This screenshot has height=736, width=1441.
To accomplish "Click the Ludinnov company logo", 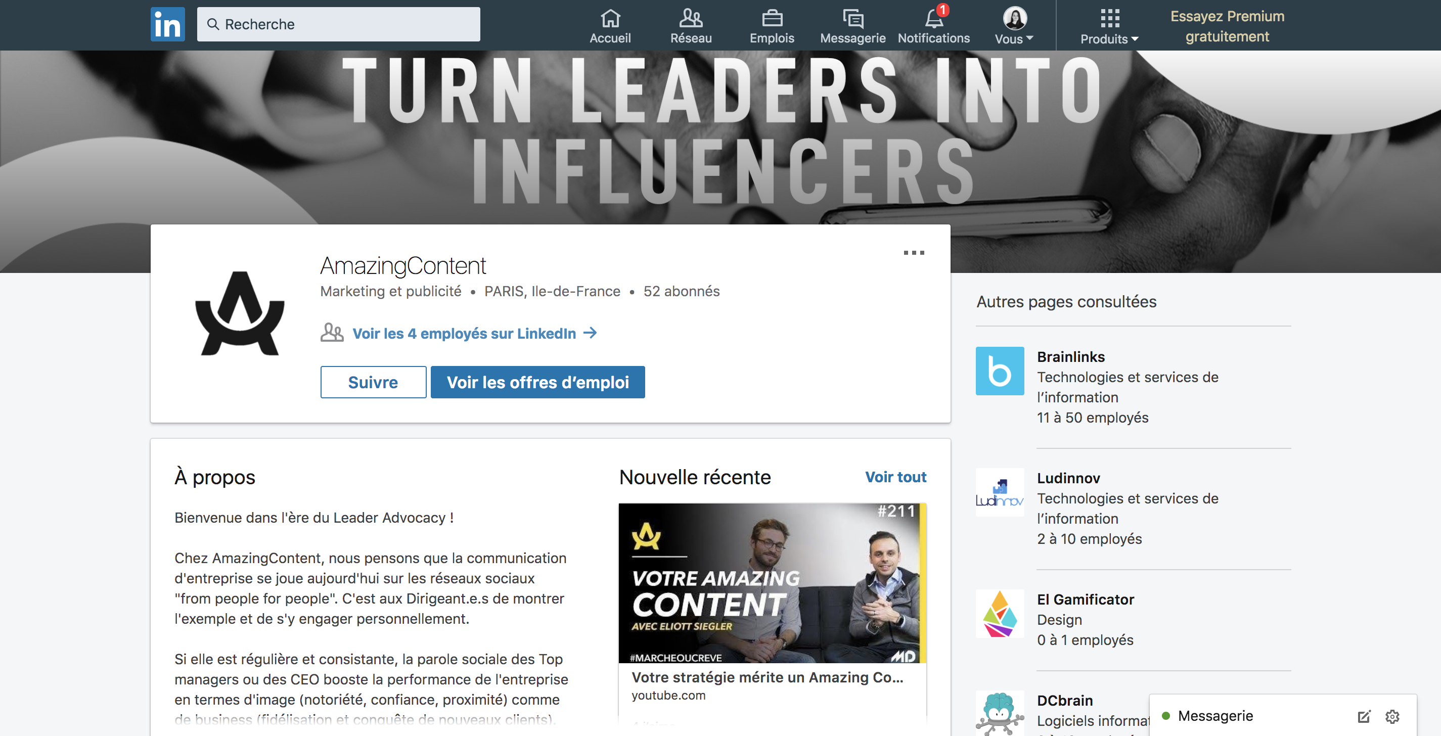I will pyautogui.click(x=1000, y=492).
